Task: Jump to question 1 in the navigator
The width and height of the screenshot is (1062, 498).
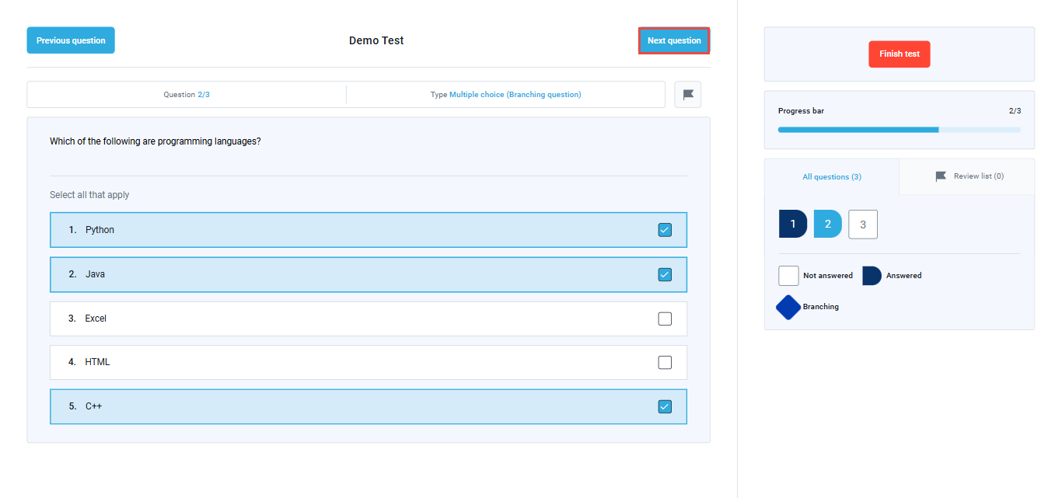Action: 793,224
